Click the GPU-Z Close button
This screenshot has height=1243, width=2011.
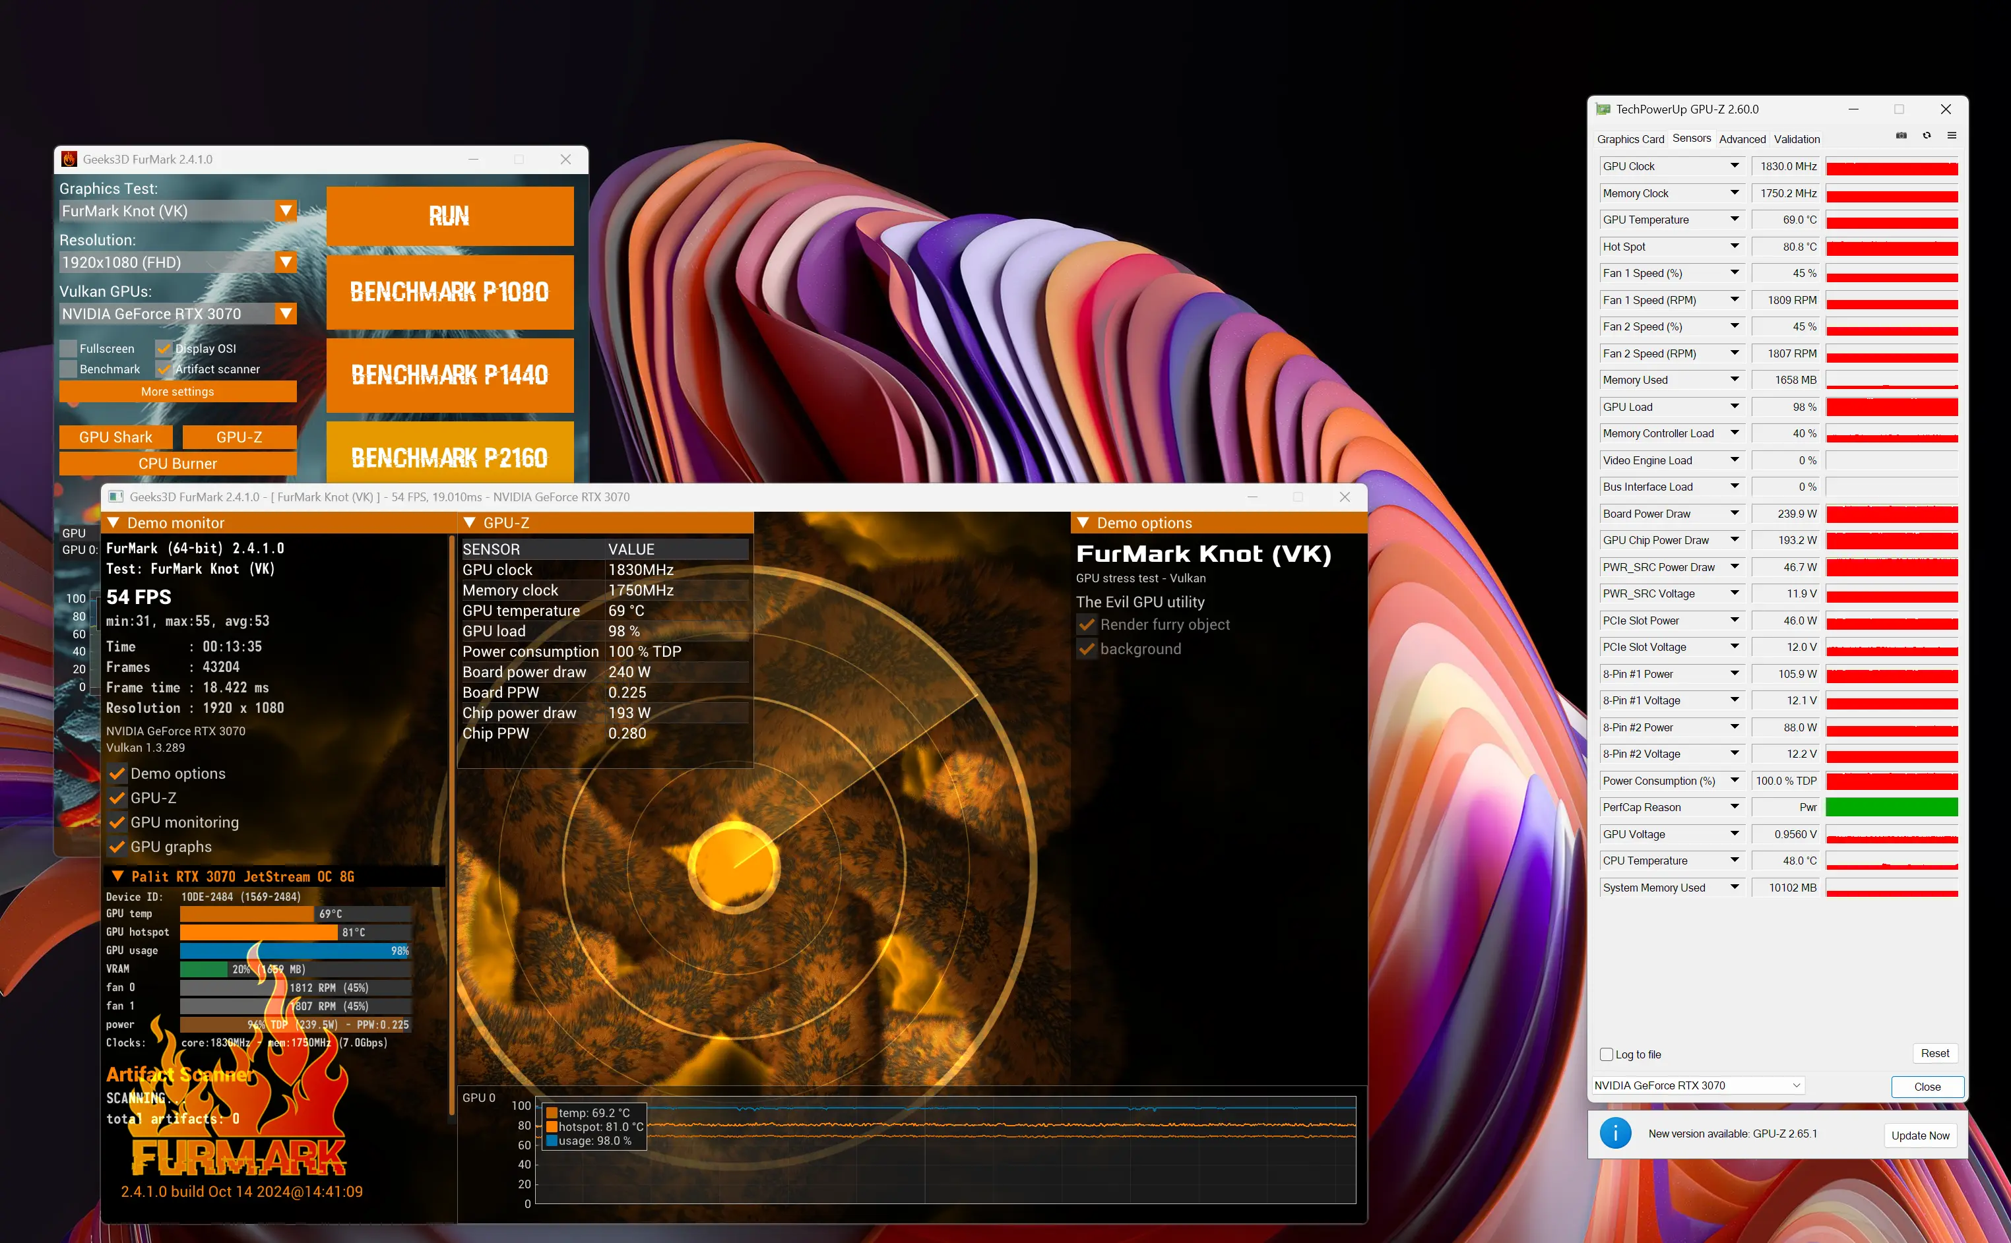1927,1087
